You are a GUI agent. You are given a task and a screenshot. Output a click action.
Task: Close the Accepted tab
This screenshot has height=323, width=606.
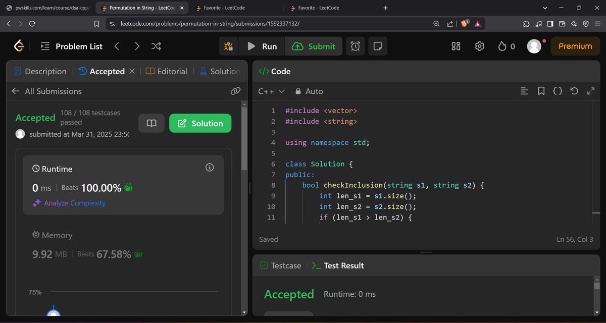click(x=132, y=71)
